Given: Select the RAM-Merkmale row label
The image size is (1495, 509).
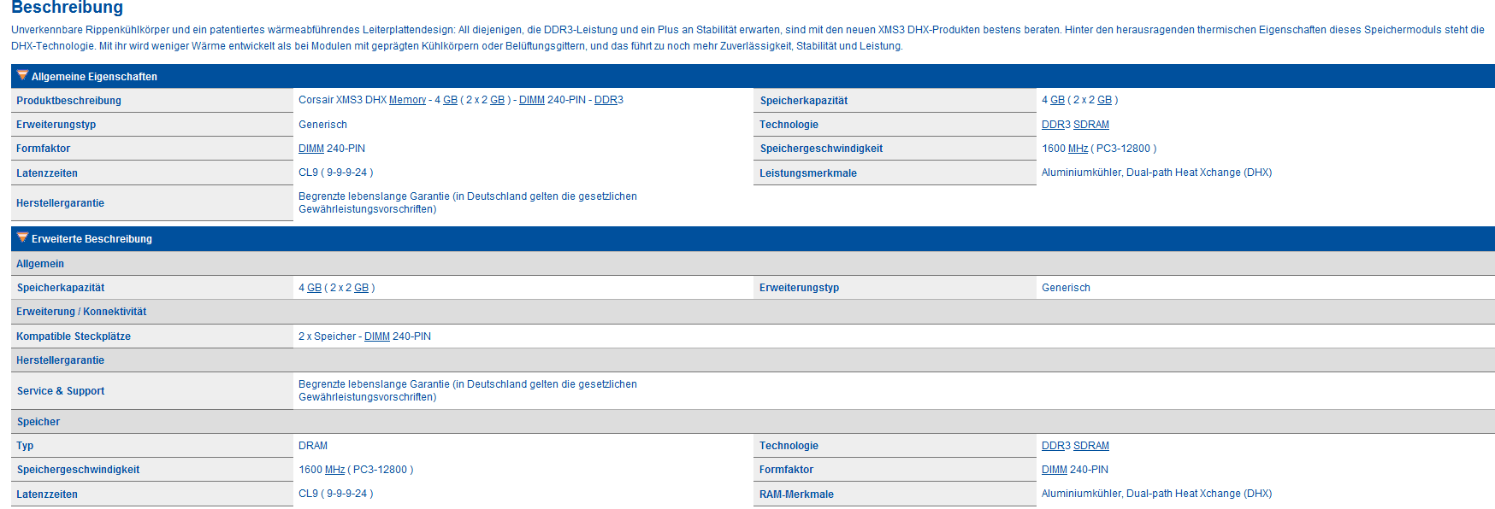Looking at the screenshot, I should 796,494.
